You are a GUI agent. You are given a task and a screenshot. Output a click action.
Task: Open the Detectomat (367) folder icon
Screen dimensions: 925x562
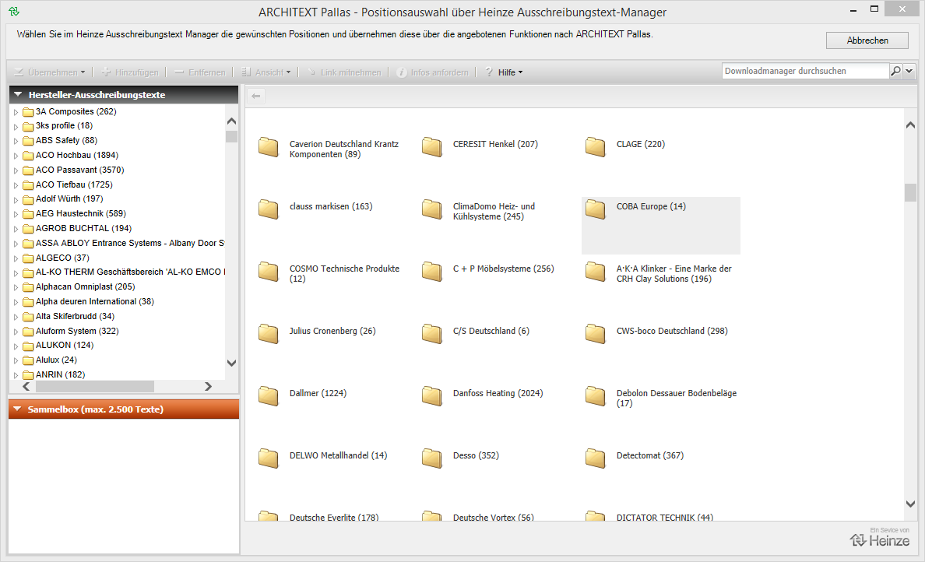(595, 458)
